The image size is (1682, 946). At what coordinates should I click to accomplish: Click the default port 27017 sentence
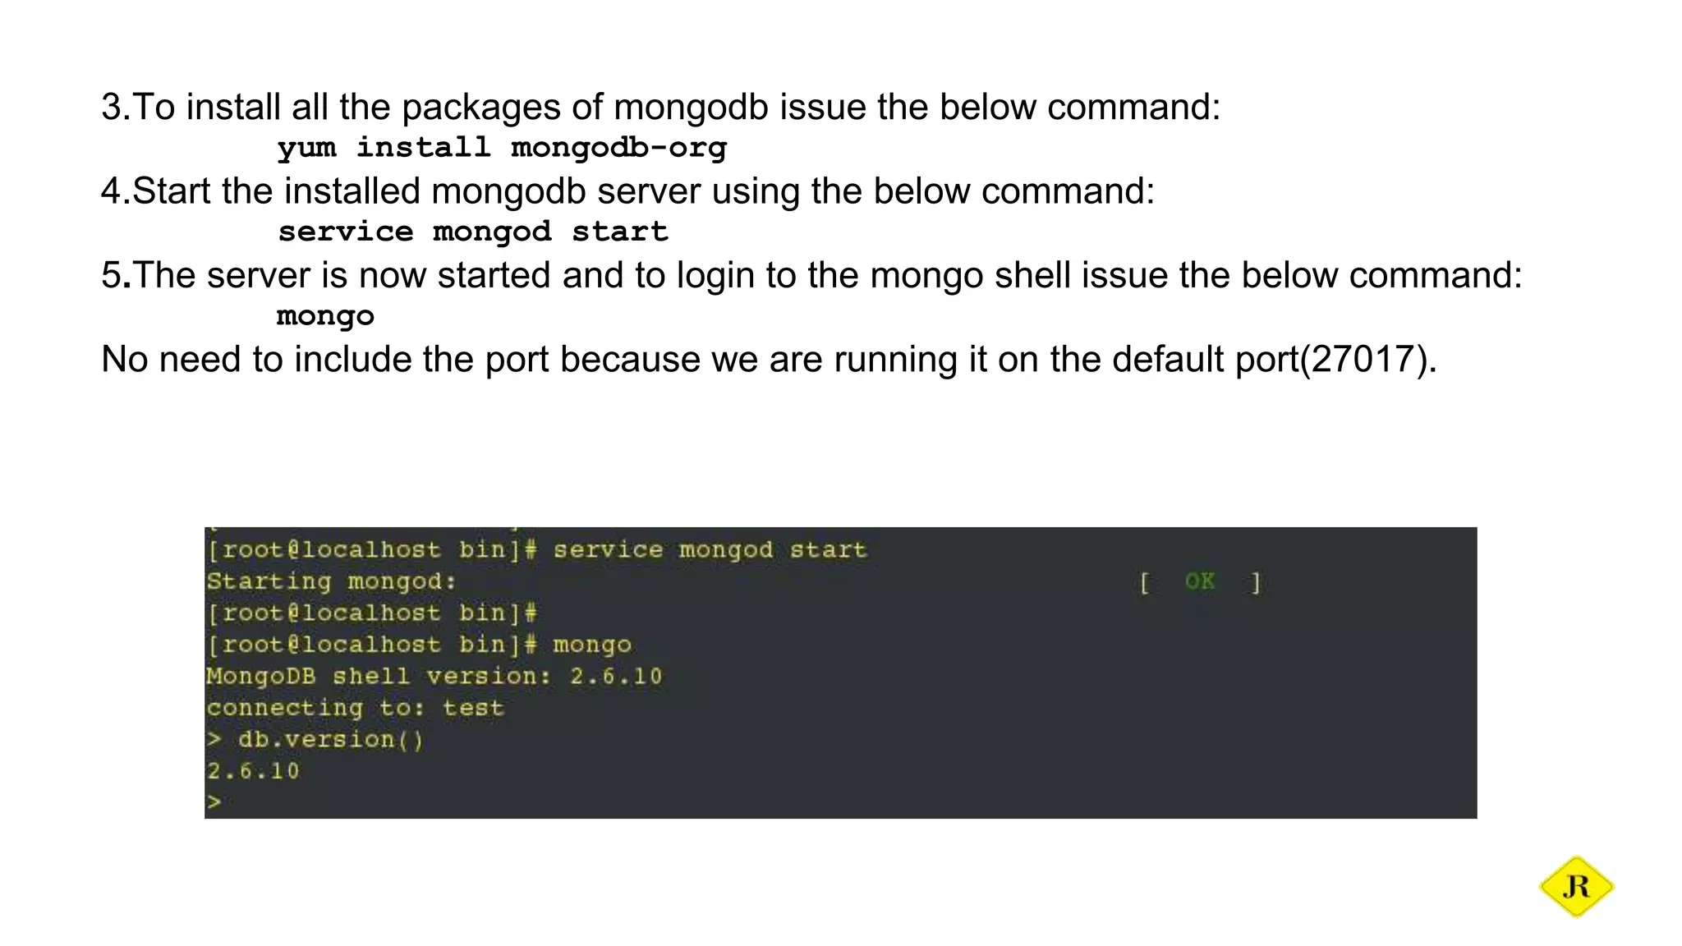(x=769, y=359)
